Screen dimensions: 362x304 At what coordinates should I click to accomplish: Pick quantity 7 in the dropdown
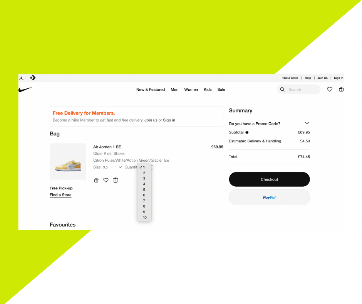144,201
